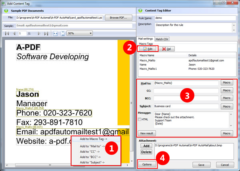Select the Jason text block in PDF
240x171 pixels.
(x=28, y=94)
